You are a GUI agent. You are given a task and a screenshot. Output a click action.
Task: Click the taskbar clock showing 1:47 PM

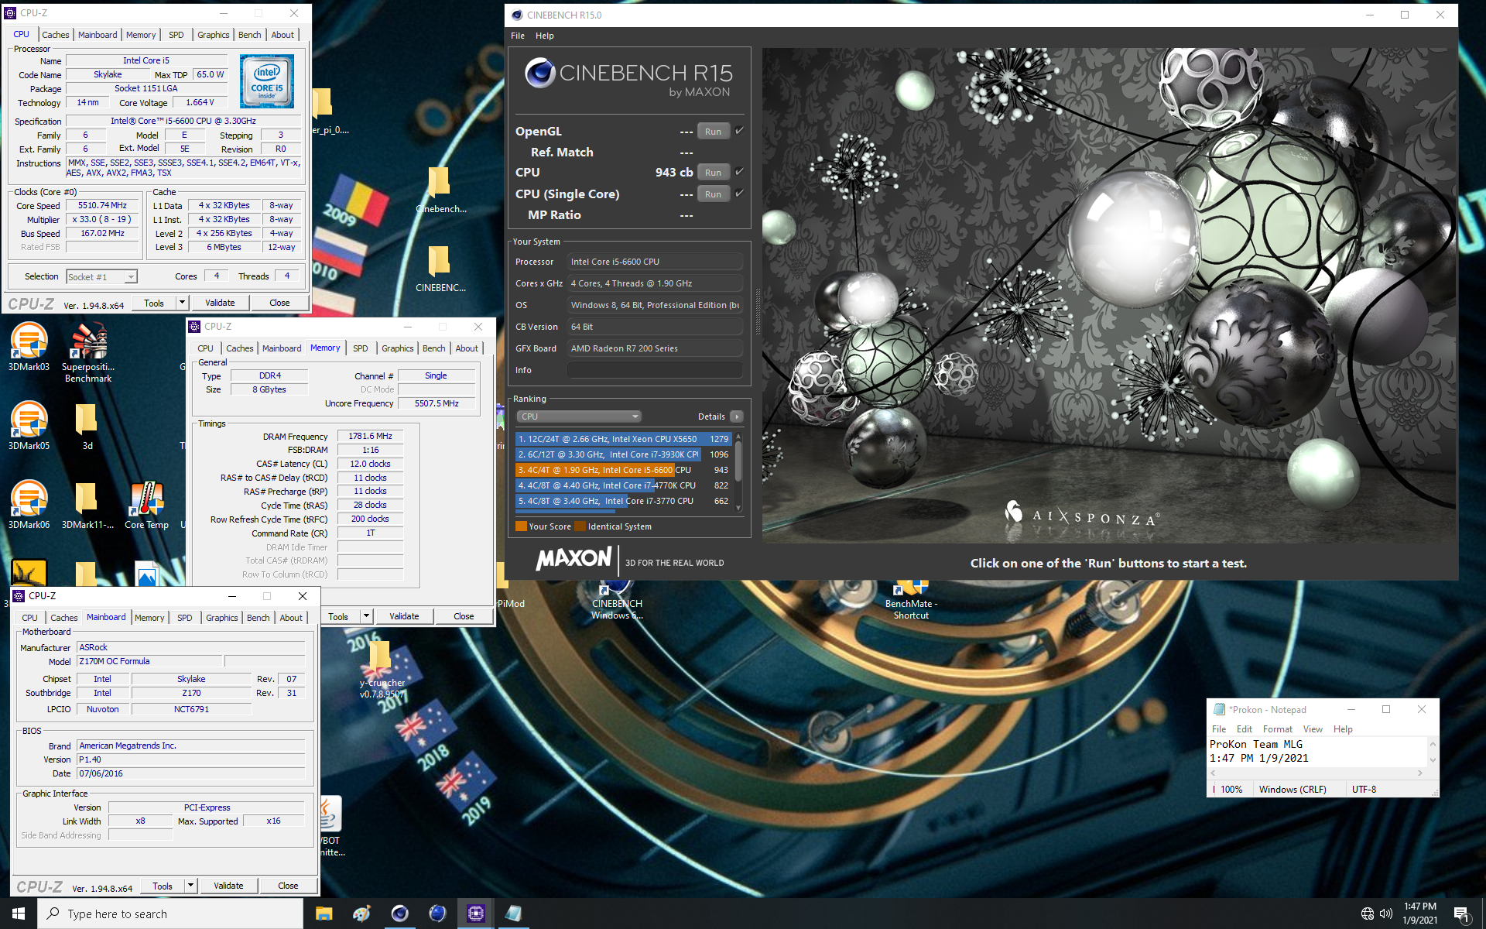(1419, 914)
